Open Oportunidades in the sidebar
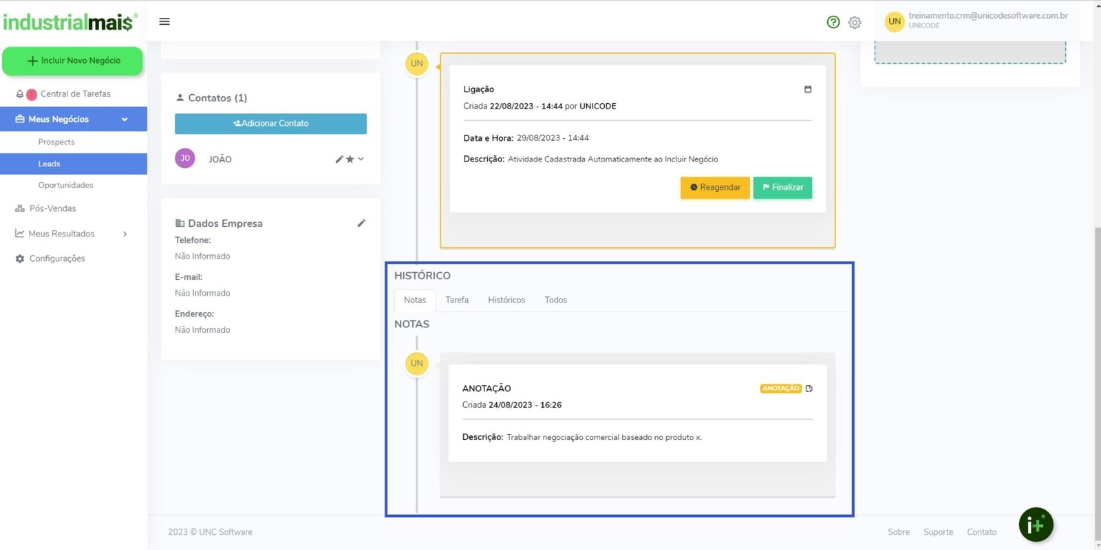Screen dimensions: 1101x550 65,186
